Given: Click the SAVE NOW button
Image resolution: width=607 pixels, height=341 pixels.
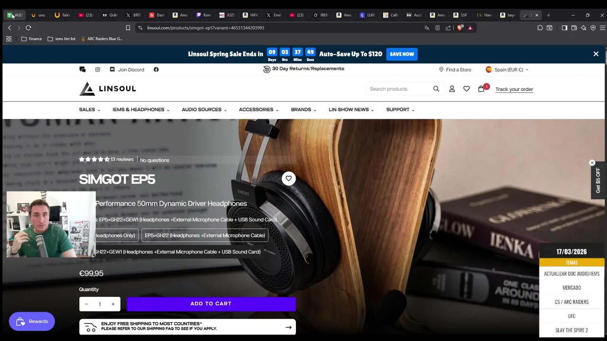Looking at the screenshot, I should pyautogui.click(x=402, y=54).
